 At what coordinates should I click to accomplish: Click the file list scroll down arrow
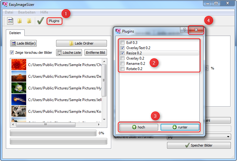104,120
